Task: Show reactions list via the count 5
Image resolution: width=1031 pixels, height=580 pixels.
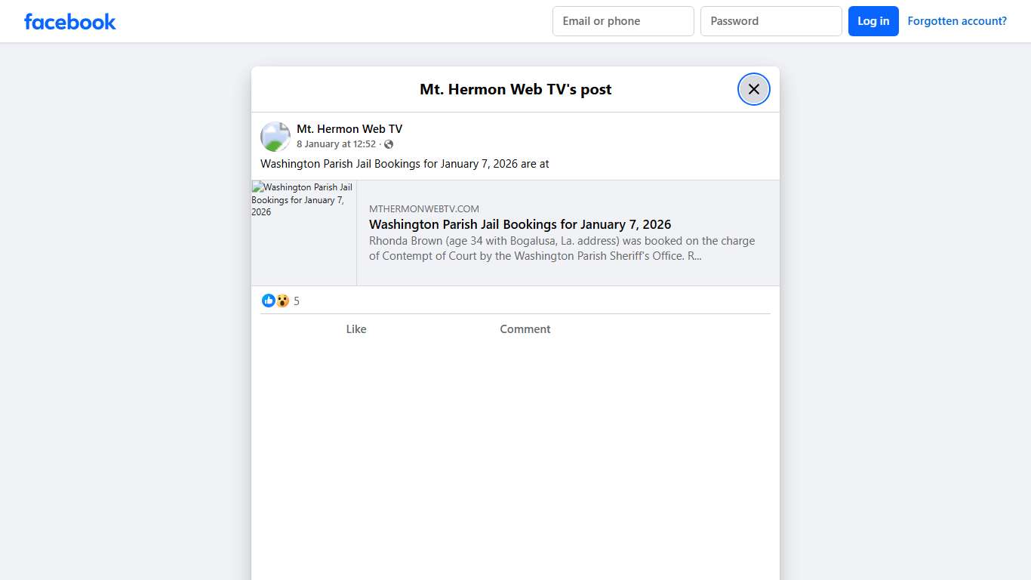Action: [x=297, y=301]
